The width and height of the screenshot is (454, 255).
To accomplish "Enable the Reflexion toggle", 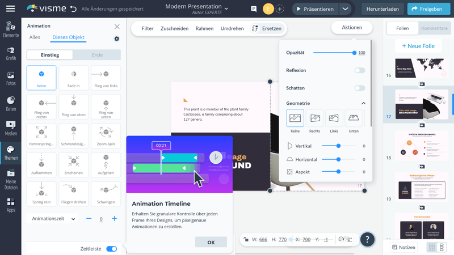I will tap(360, 71).
